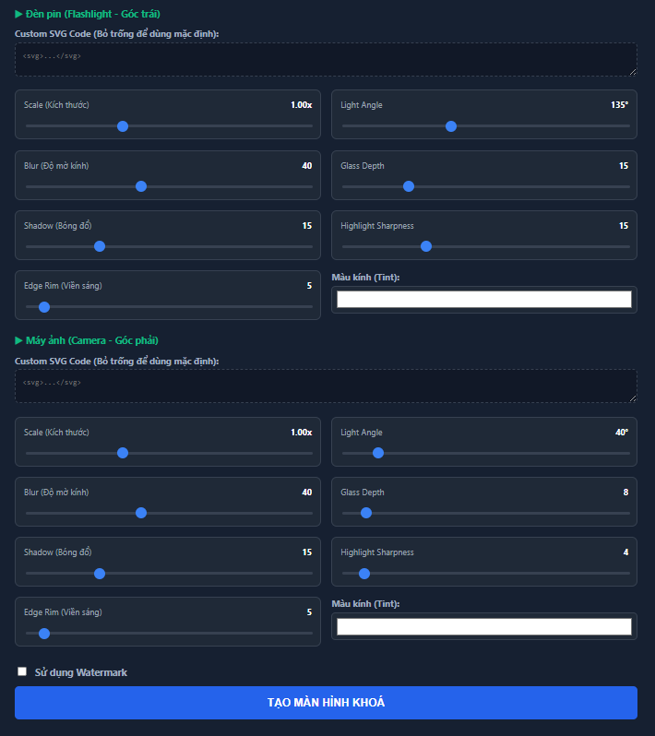
Task: Click the Flashlight SVG textarea resize handle
Action: [632, 71]
